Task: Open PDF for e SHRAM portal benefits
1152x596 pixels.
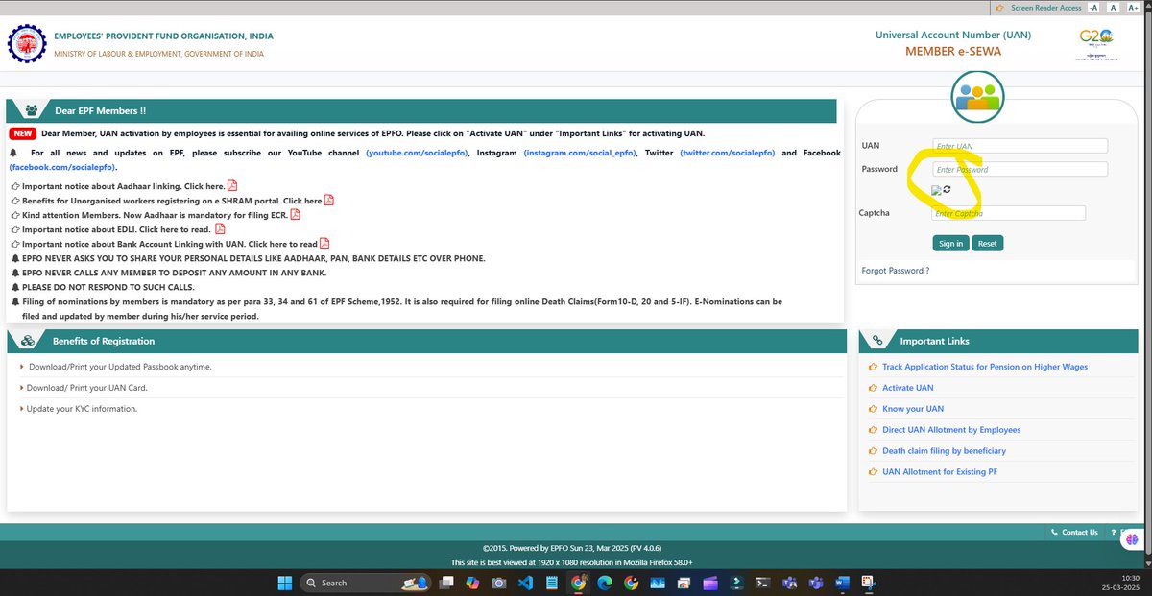Action: pos(329,201)
